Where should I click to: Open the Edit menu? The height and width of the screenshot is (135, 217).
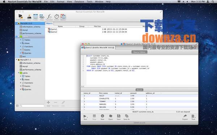[x=52, y=1]
